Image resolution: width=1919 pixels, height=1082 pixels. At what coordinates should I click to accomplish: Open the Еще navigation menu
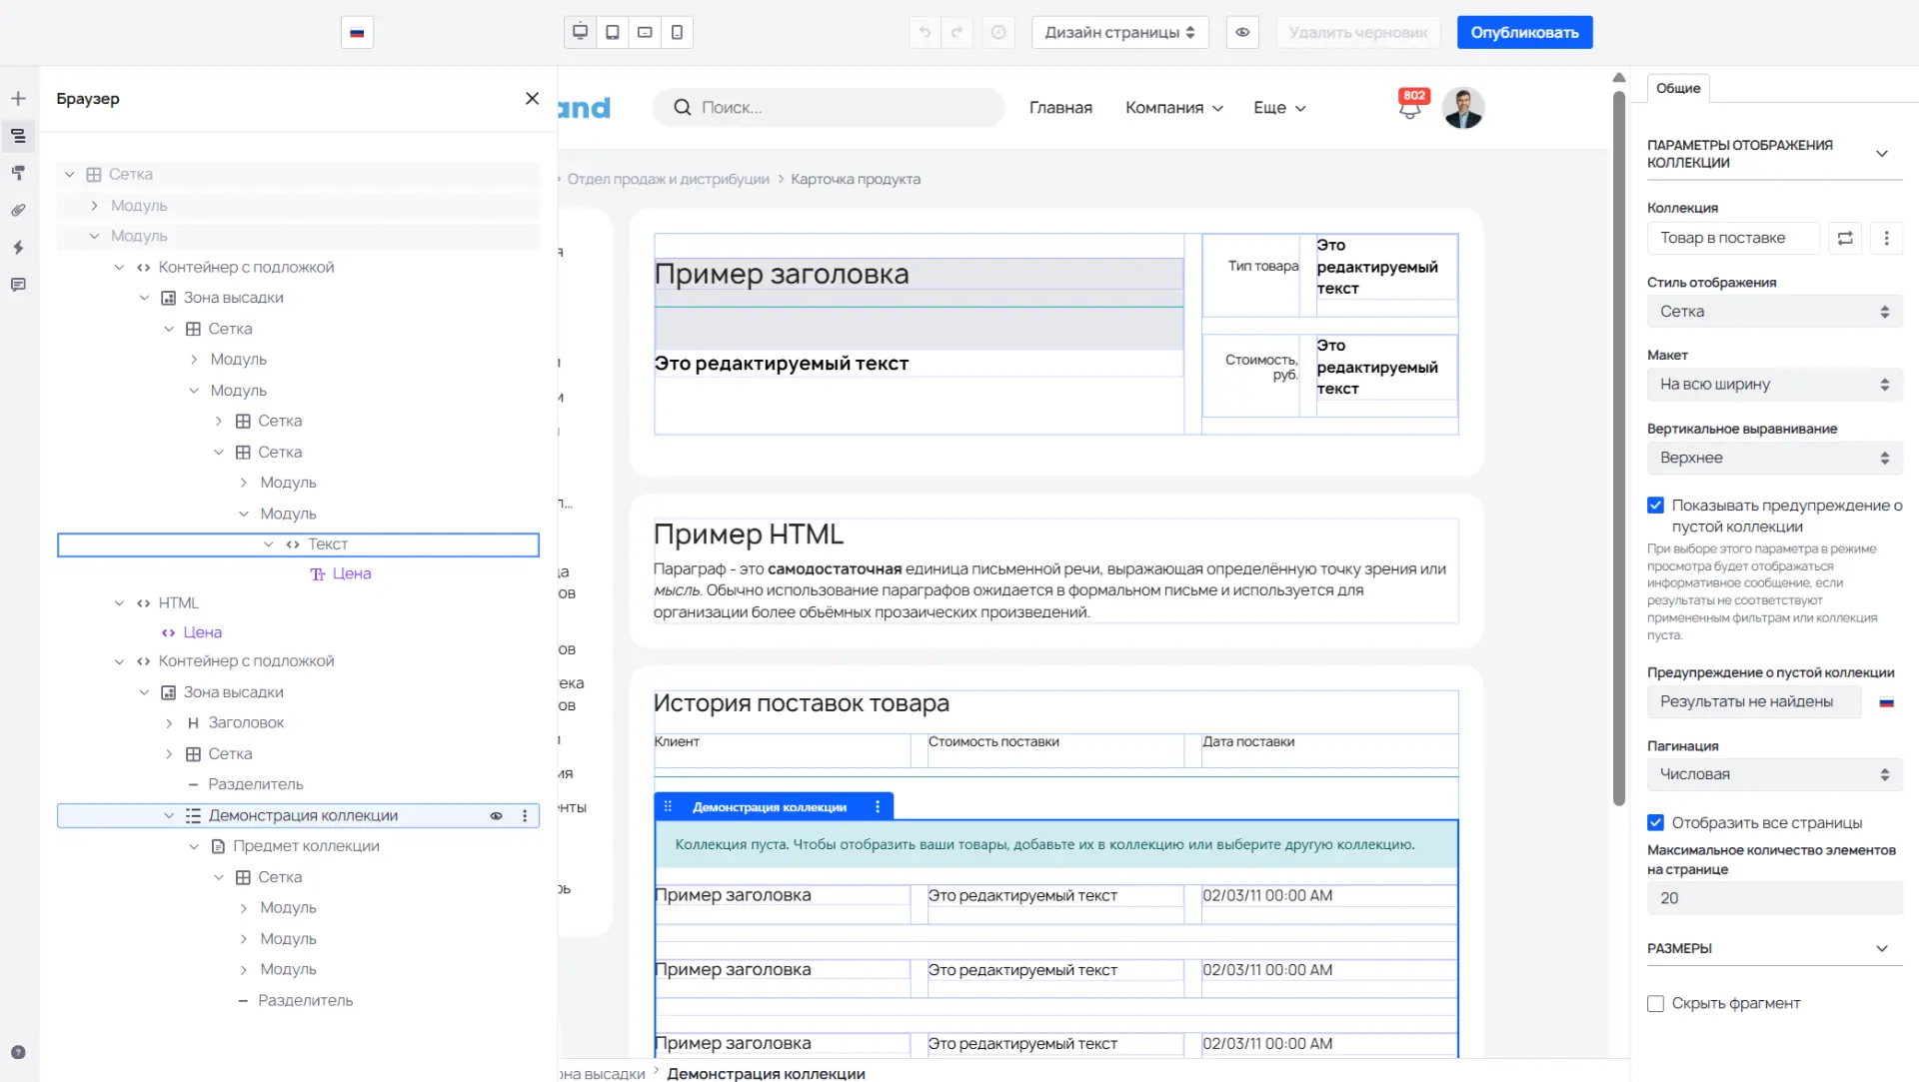(1279, 108)
